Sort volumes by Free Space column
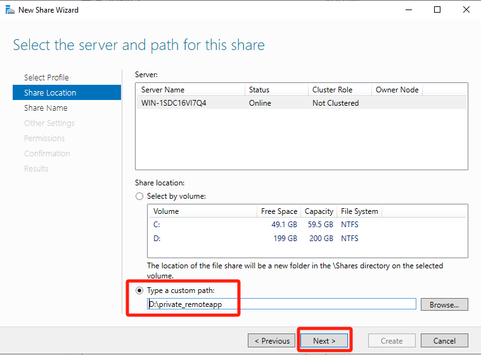Screen dimensions: 481x355 (x=279, y=211)
